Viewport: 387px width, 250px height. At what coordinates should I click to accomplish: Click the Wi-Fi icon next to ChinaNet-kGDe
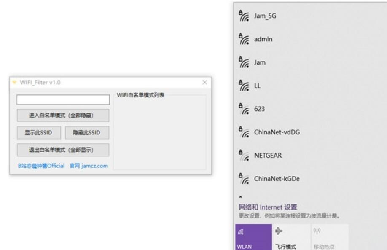243,178
